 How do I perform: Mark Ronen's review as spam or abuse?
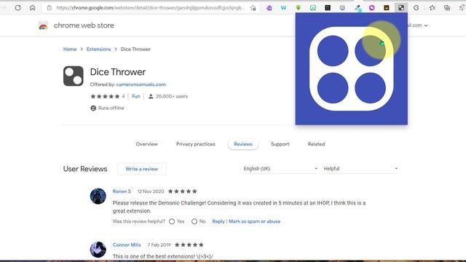(254, 221)
